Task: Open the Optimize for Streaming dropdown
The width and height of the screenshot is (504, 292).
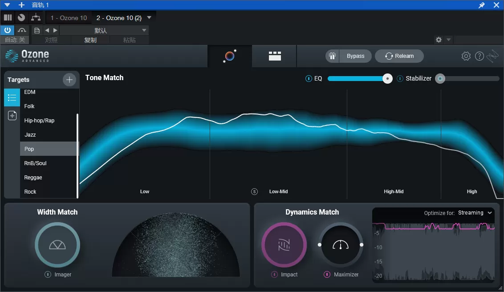Action: pyautogui.click(x=475, y=213)
